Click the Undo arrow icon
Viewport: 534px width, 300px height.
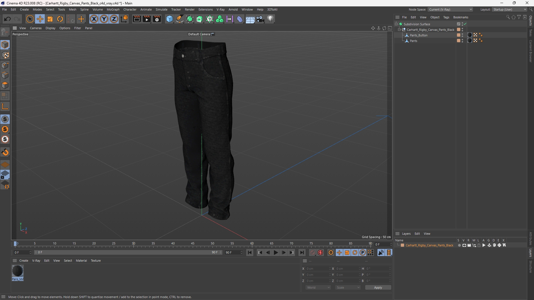[8, 19]
